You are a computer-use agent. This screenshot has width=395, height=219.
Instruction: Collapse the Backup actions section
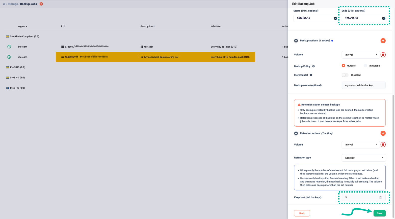pos(296,41)
